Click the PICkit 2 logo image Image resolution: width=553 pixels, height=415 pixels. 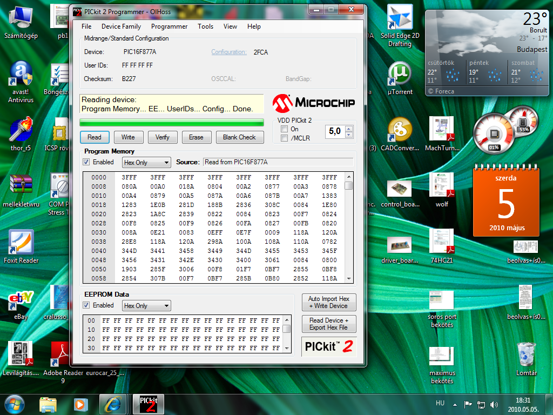[329, 346]
